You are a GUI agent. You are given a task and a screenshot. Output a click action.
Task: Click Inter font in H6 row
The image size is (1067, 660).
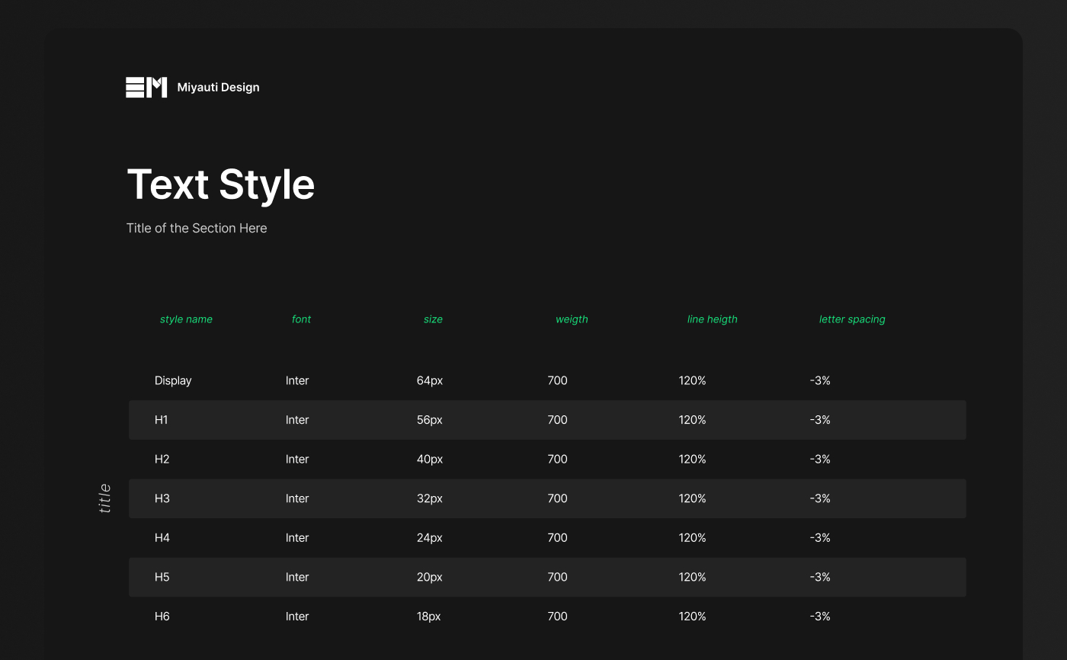(297, 617)
